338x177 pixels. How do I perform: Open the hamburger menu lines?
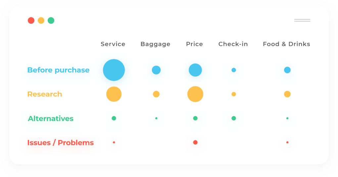(x=302, y=20)
